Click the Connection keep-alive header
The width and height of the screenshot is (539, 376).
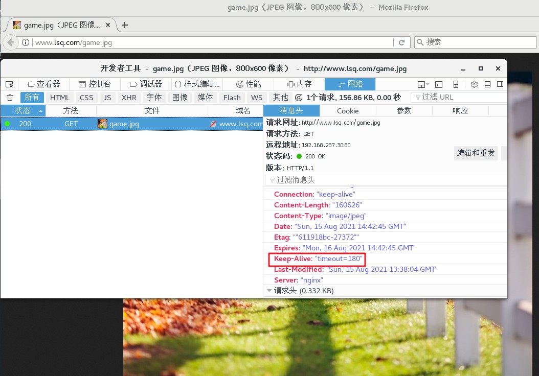[315, 194]
